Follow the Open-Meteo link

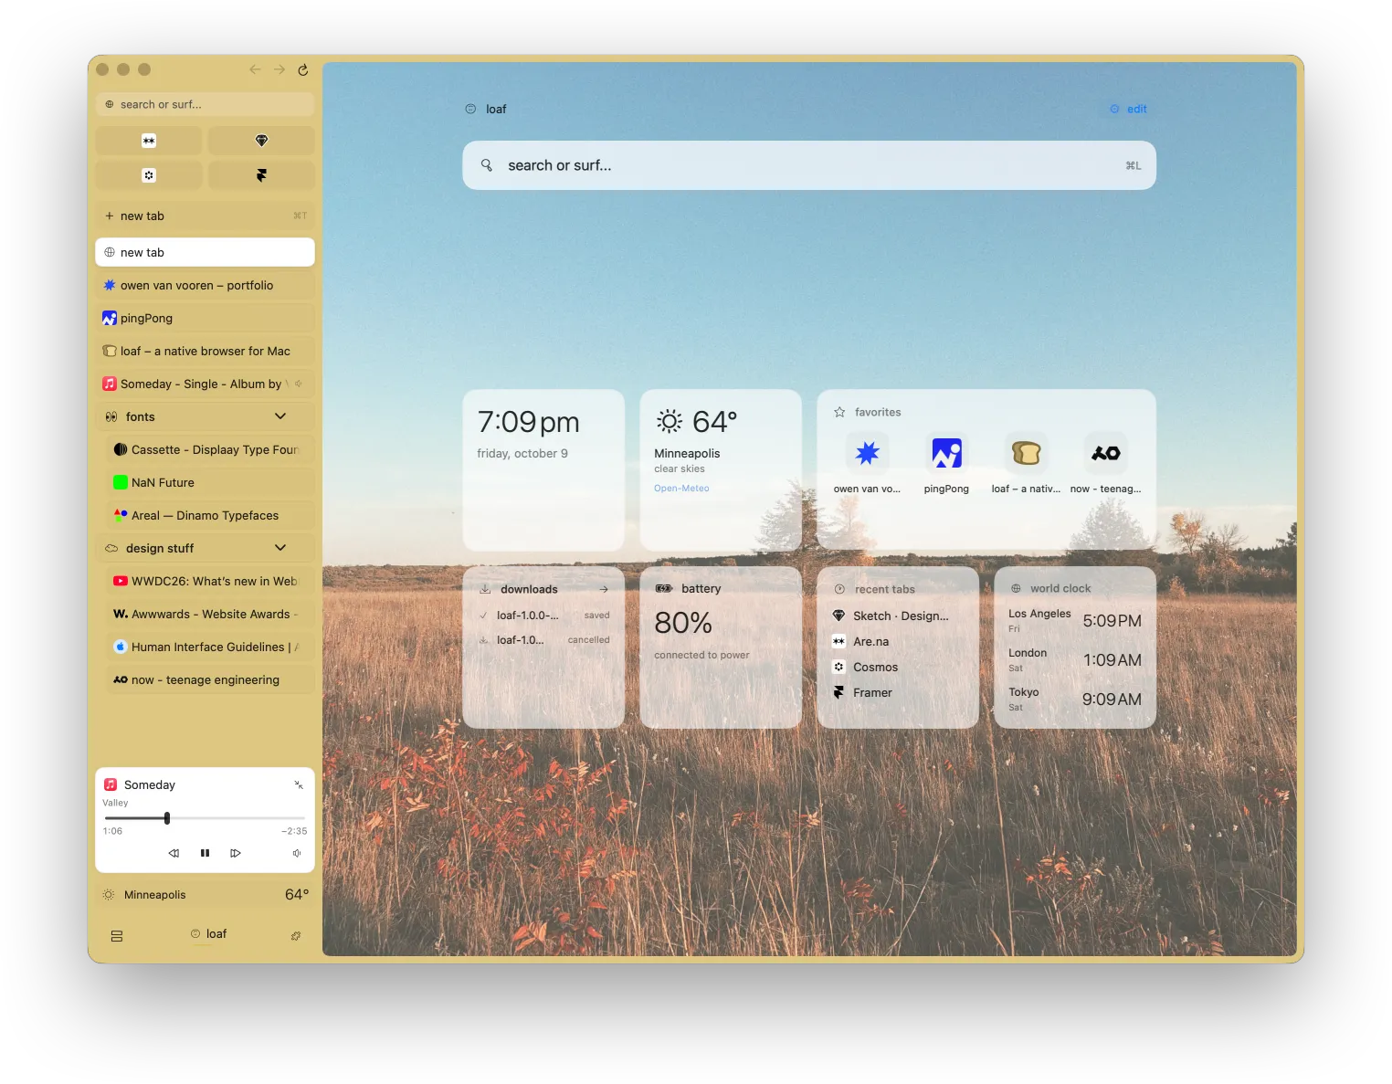(x=681, y=489)
